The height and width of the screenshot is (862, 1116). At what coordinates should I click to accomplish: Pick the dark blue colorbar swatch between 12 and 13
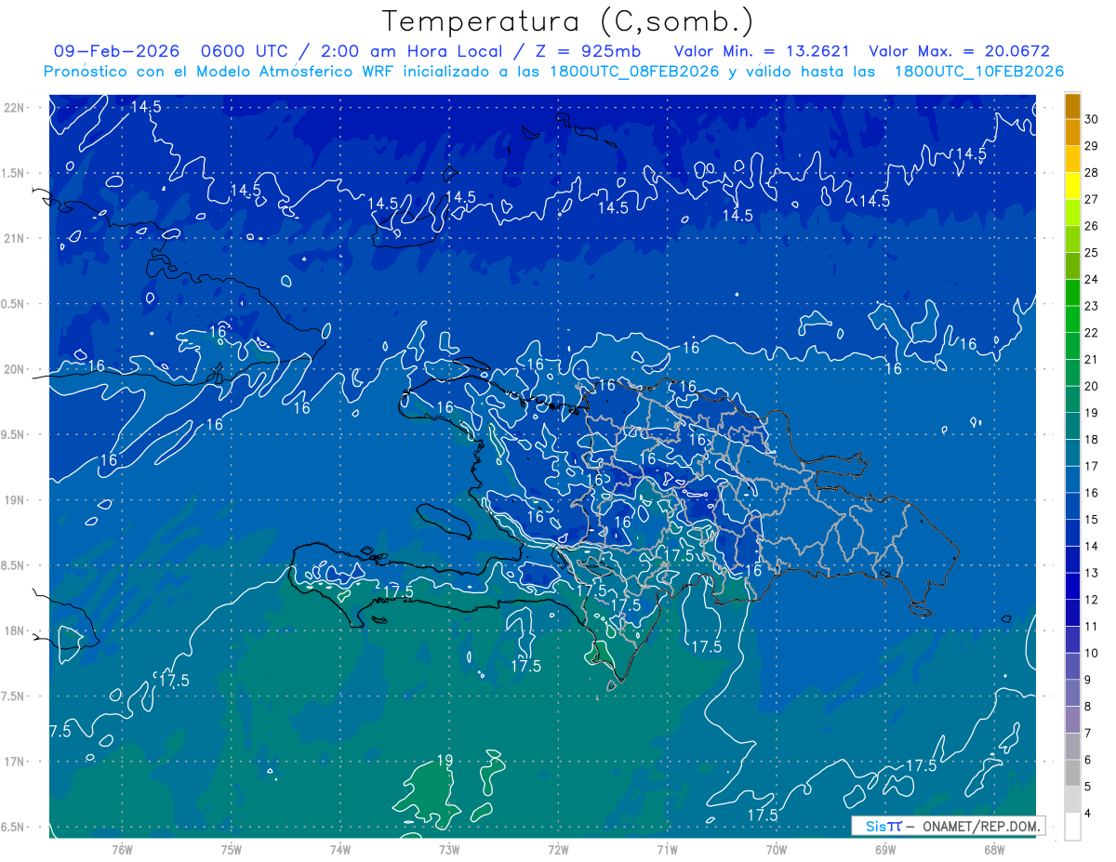point(1072,587)
